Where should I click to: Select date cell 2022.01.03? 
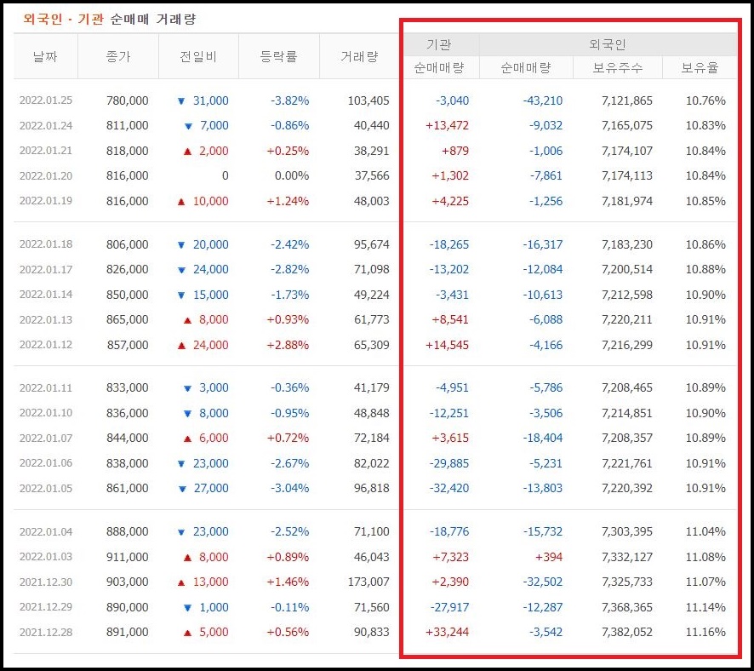click(46, 557)
